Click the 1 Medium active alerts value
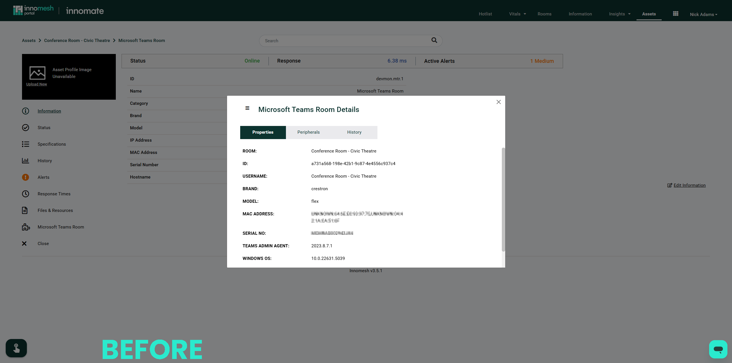Viewport: 732px width, 363px height. point(542,61)
